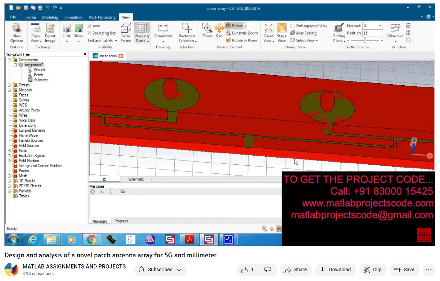Open Chrome from the Windows taskbar
Image resolution: width=440 pixels, height=281 pixels.
pos(92,240)
